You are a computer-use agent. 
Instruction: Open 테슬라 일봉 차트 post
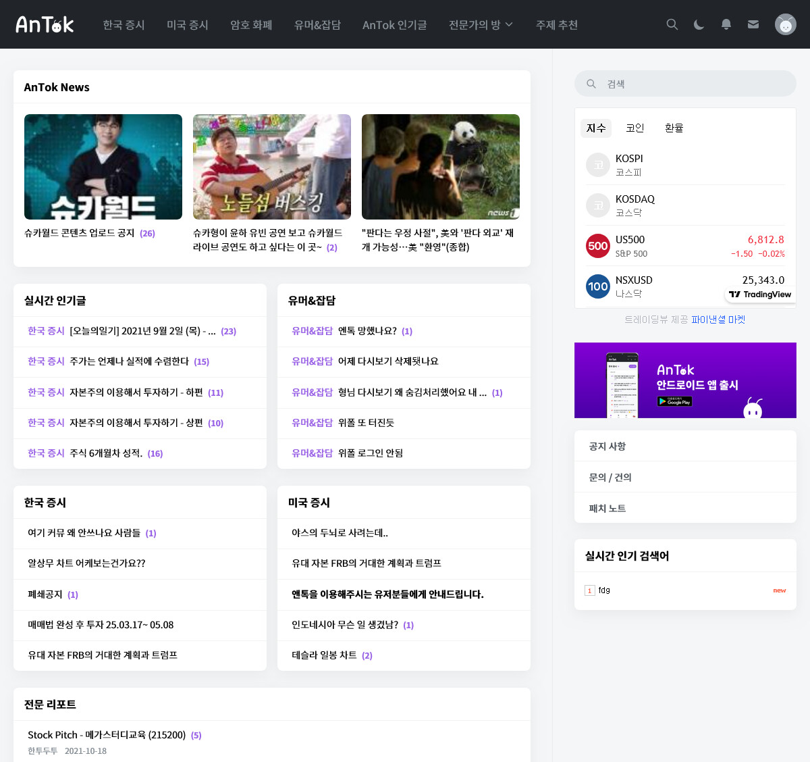pyautogui.click(x=324, y=655)
